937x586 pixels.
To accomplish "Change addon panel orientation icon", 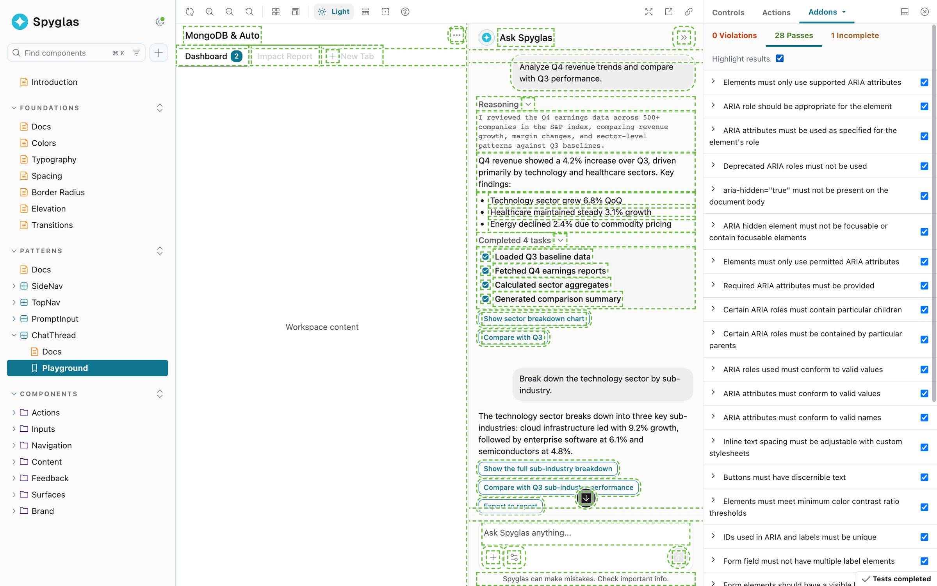I will [905, 12].
